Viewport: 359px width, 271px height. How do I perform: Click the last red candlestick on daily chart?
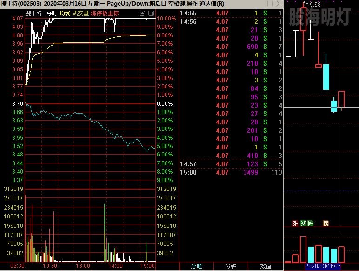point(341,99)
